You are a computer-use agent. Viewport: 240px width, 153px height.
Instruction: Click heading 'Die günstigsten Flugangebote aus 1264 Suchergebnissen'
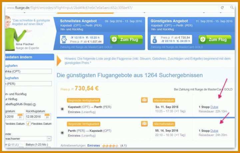[x=130, y=75]
